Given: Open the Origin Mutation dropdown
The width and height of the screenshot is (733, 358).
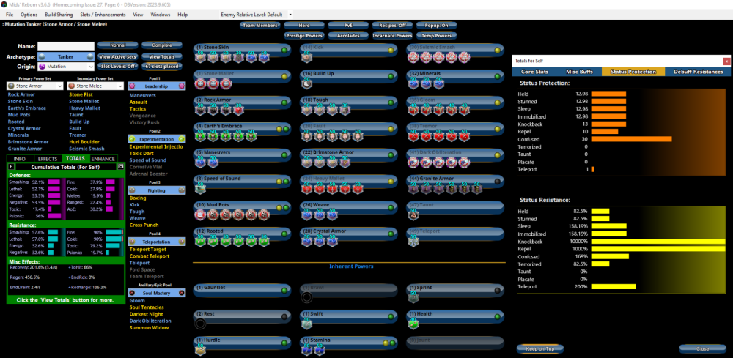Looking at the screenshot, I should coord(66,67).
